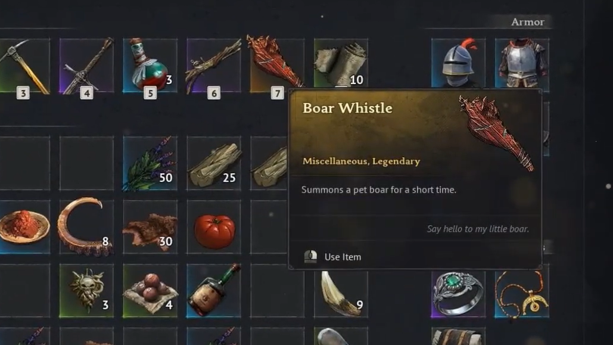This screenshot has height=345, width=613.
Task: Click the curved tusk stack of 8
Action: (86, 227)
